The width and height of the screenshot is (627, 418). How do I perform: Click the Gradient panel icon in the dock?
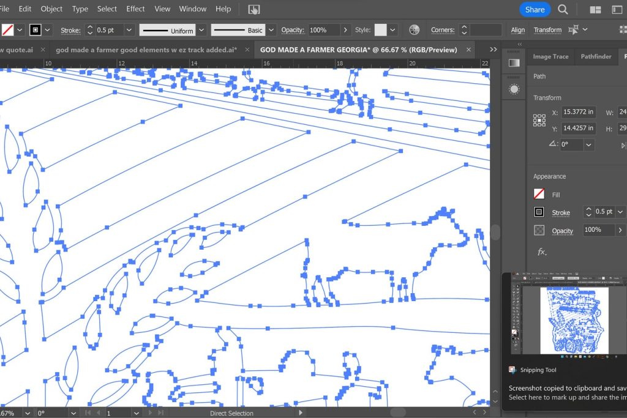[514, 63]
